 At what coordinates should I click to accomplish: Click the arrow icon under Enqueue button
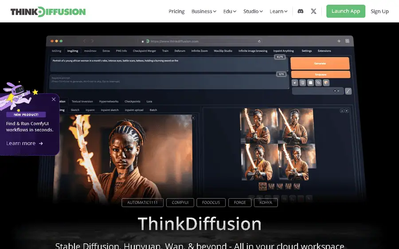(295, 83)
